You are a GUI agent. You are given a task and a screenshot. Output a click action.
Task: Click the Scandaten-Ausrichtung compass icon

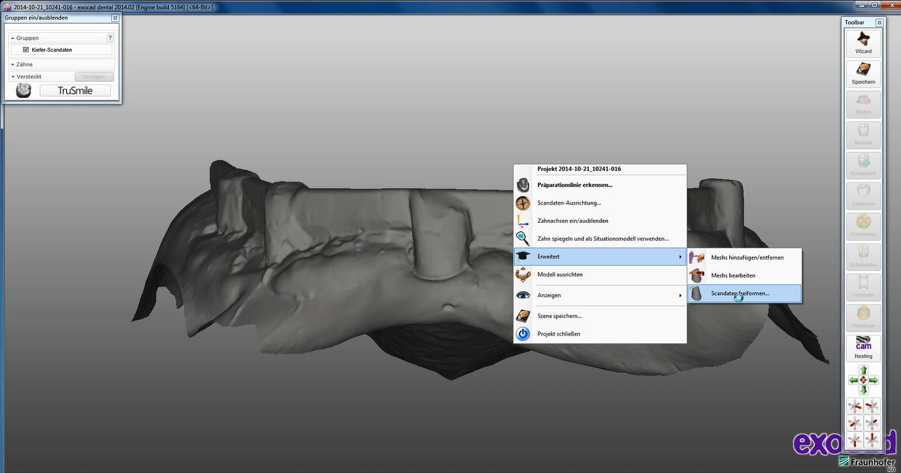(x=523, y=203)
